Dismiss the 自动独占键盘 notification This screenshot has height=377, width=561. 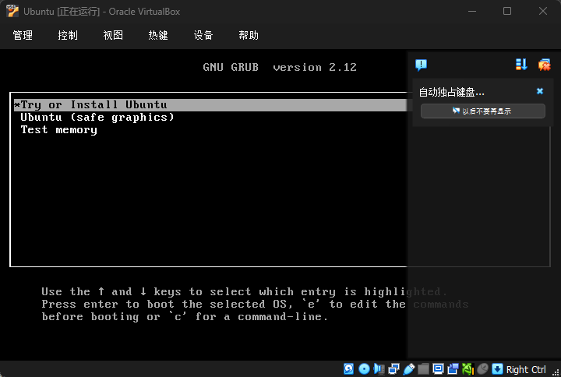click(540, 91)
